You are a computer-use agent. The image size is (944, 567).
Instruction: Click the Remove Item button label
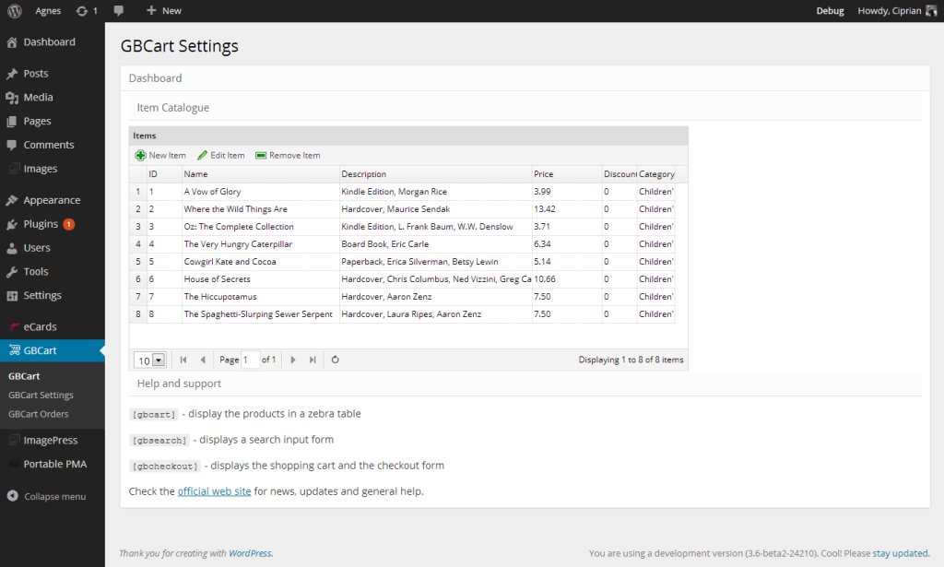pyautogui.click(x=294, y=155)
